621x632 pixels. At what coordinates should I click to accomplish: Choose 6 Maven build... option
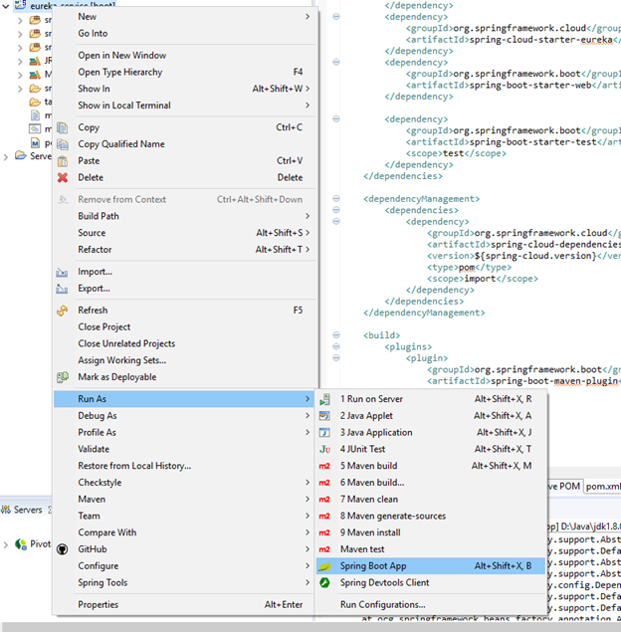(x=430, y=483)
